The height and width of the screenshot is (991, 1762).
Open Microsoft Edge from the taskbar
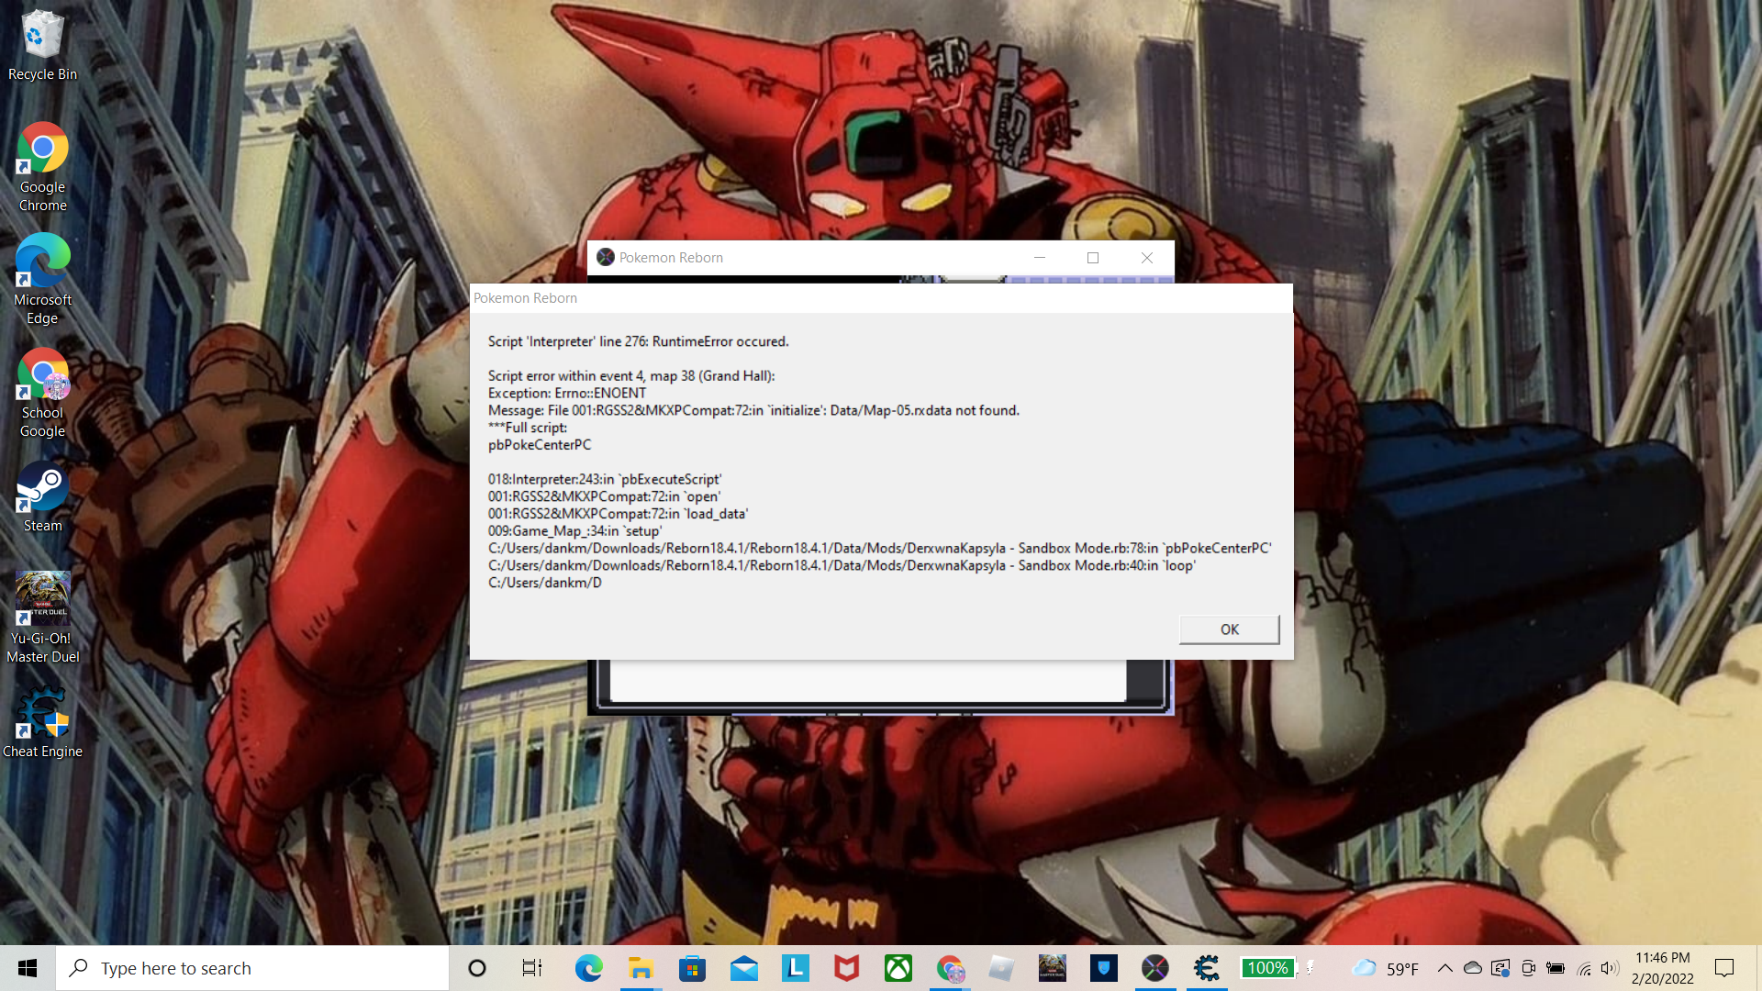click(589, 968)
